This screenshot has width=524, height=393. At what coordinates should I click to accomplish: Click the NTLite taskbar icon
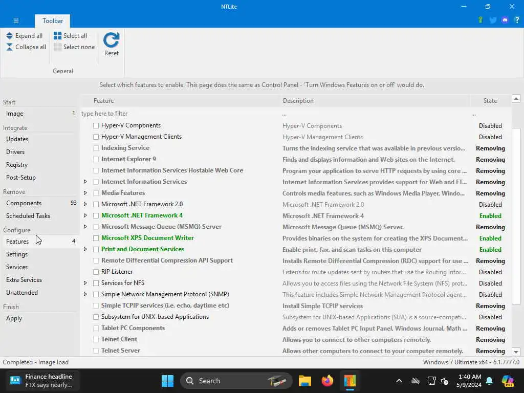click(350, 381)
